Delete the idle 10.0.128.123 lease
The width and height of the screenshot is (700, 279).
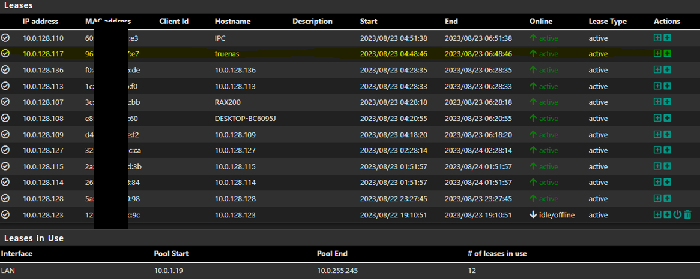687,214
